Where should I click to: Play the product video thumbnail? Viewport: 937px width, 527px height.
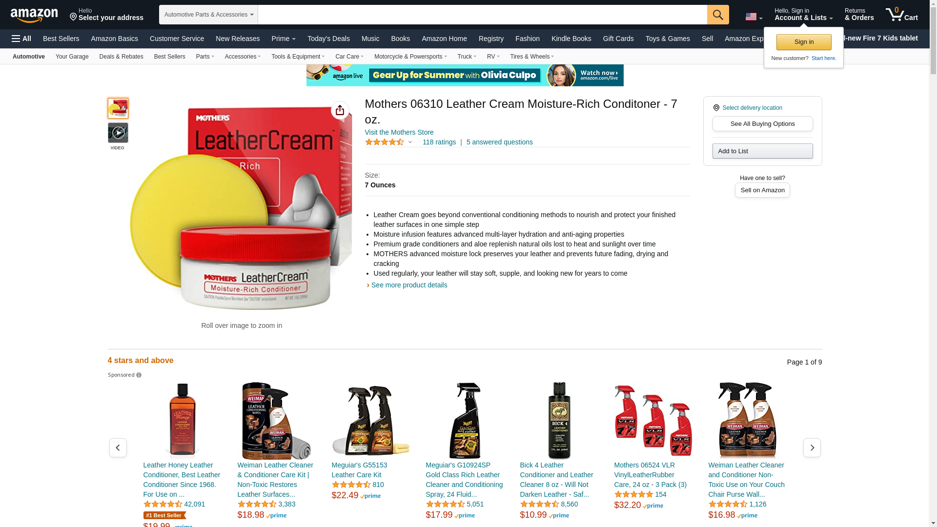click(118, 133)
